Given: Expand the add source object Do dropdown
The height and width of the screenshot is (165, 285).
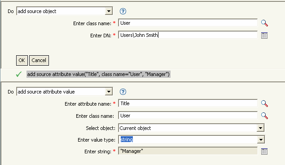Looking at the screenshot, I should coord(109,11).
